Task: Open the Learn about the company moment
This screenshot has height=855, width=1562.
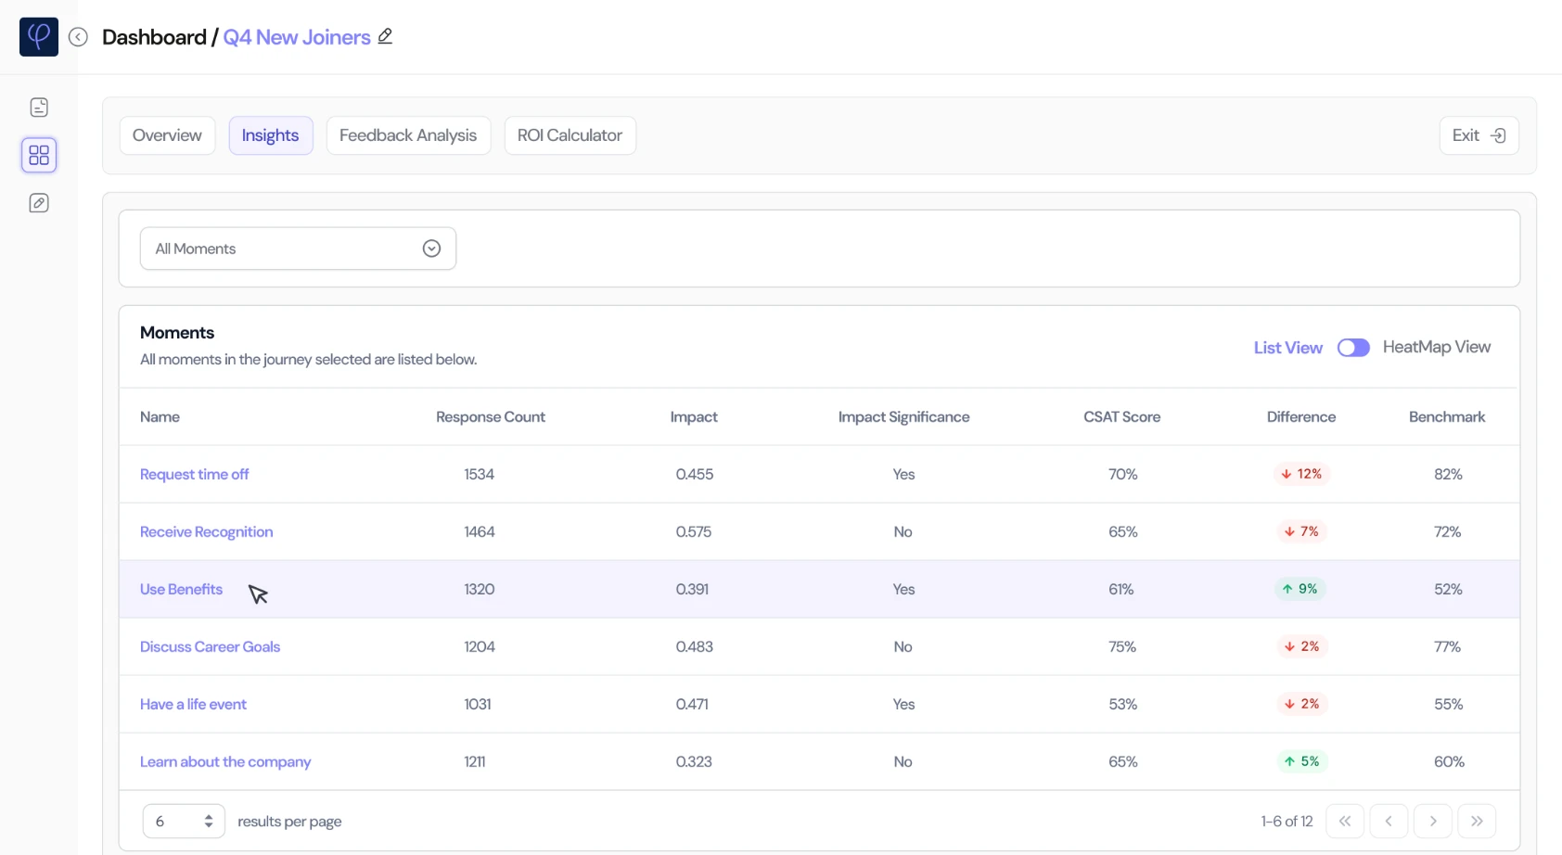Action: click(225, 761)
